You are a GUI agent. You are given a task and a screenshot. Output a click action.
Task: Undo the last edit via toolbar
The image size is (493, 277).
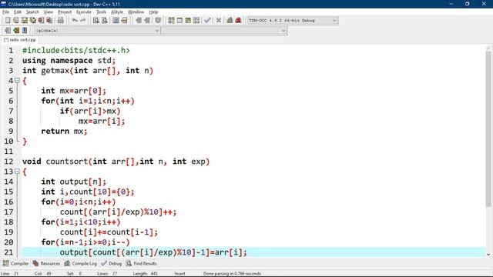75,21
